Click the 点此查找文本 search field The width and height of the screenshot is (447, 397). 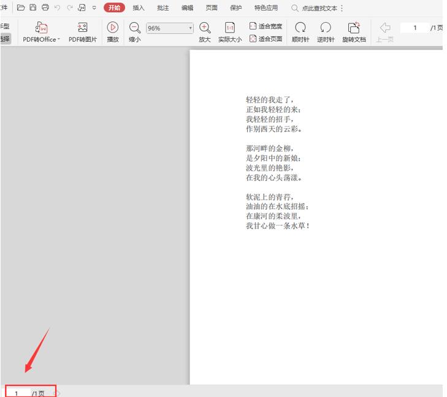pyautogui.click(x=319, y=8)
